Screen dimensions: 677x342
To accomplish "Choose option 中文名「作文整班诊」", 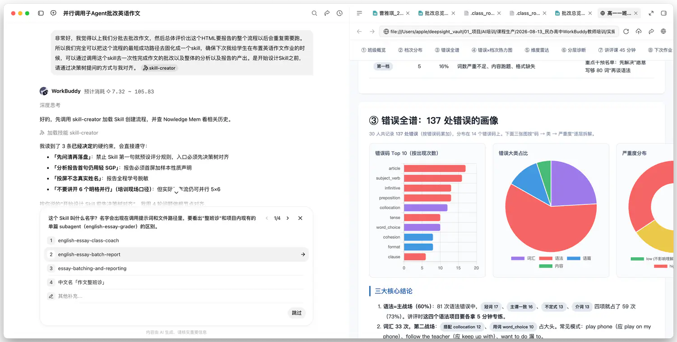I will 176,282.
